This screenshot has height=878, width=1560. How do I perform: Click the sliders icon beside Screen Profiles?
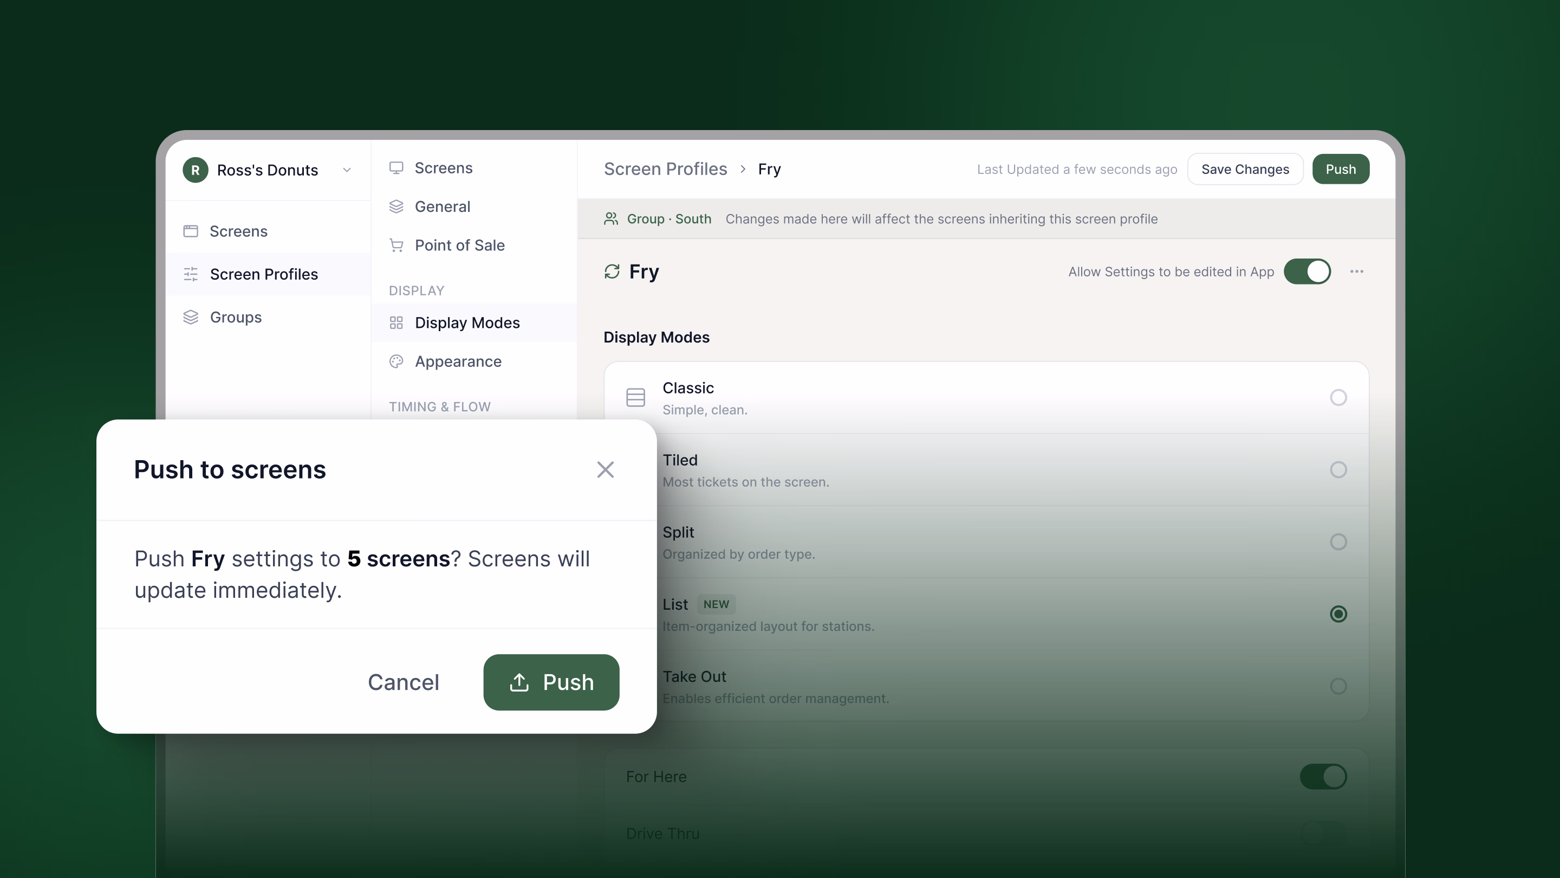[x=191, y=274]
